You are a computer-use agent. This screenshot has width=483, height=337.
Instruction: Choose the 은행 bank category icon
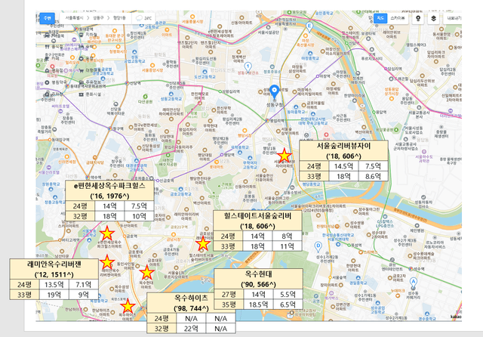tap(81, 59)
